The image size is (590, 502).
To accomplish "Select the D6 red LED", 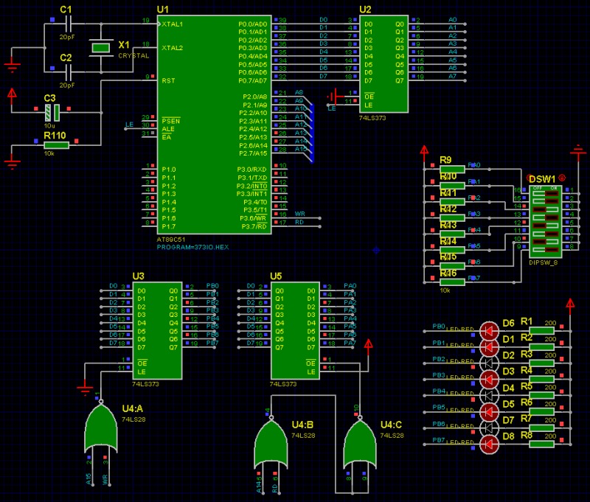I will (x=490, y=330).
